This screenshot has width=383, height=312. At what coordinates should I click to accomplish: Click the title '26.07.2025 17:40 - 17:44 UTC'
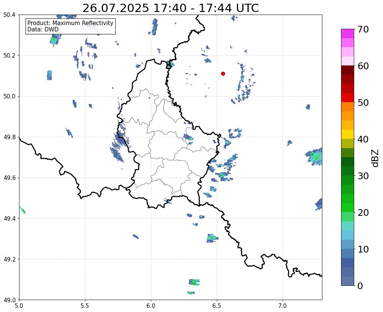(x=170, y=8)
